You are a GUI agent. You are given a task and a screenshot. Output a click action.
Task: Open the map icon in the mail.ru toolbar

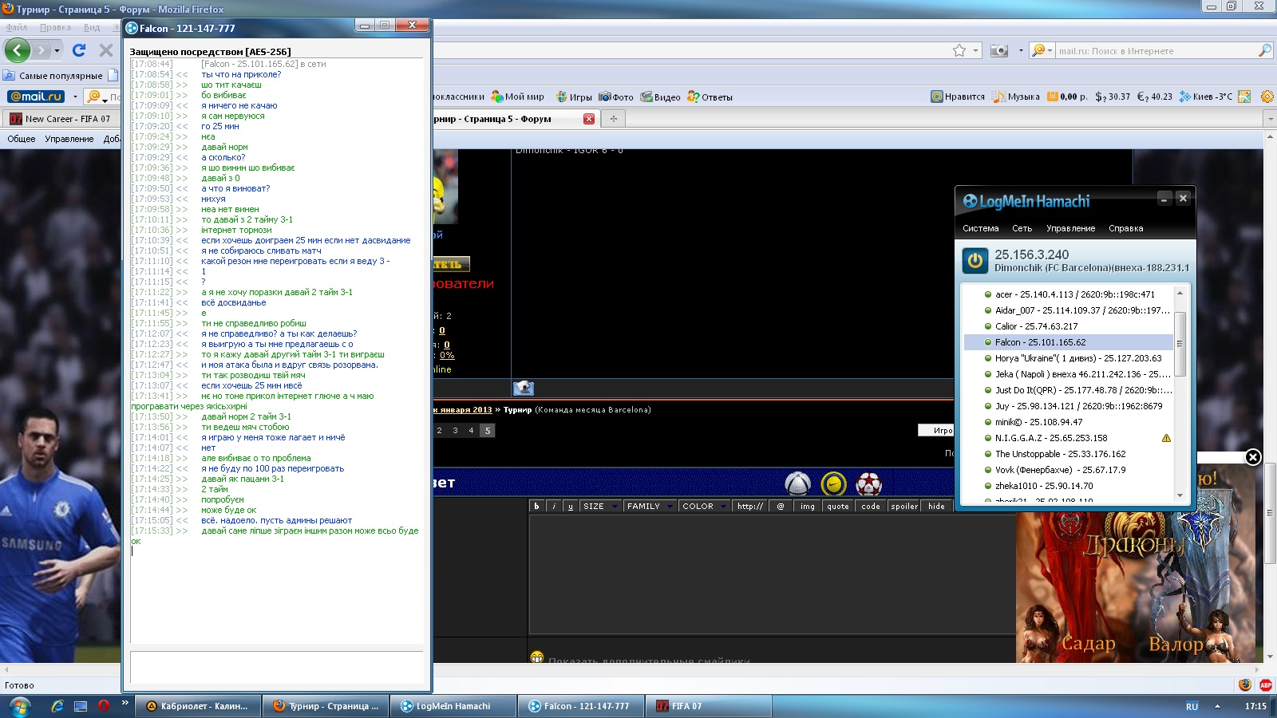click(1244, 97)
